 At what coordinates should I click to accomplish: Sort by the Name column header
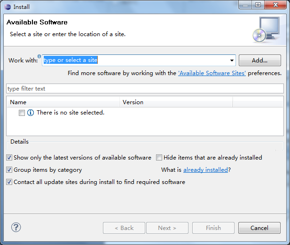pyautogui.click(x=63, y=102)
